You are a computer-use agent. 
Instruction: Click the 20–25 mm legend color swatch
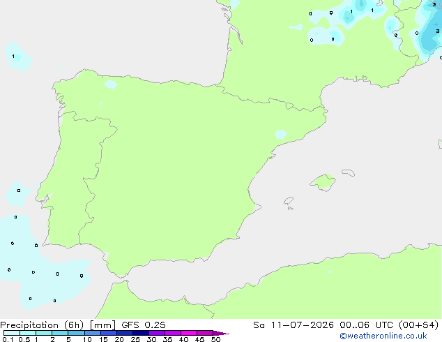[x=125, y=333]
